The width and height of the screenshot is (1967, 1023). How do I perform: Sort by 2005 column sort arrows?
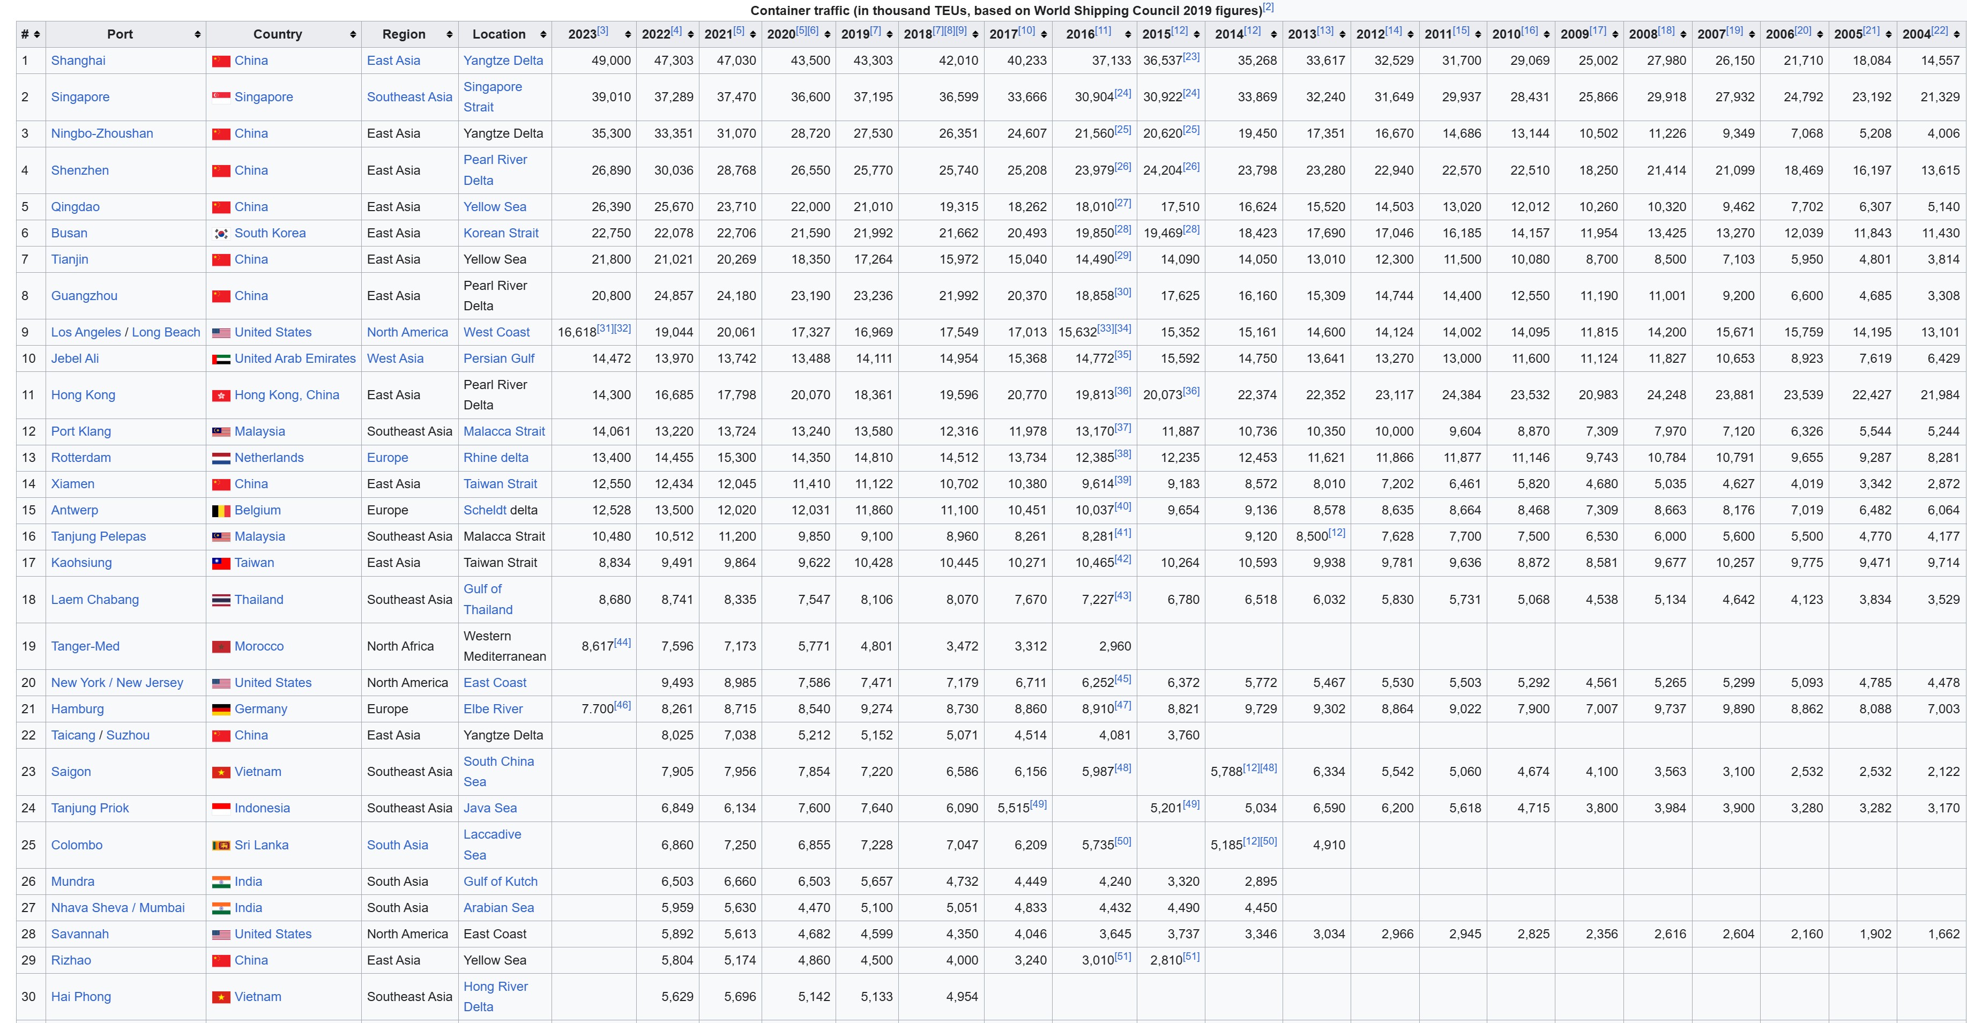[1888, 34]
